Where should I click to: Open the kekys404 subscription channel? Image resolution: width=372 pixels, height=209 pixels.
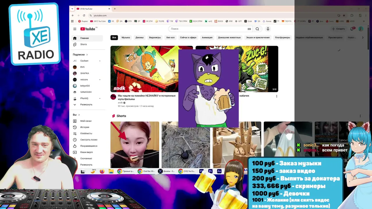[87, 86]
